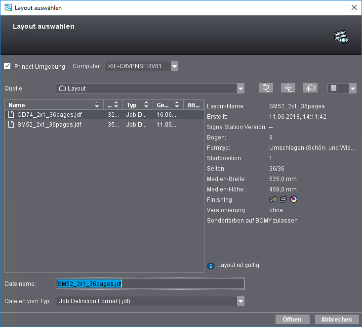This screenshot has height=327, width=362.
Task: Click the second Finishing icon
Action: point(283,199)
